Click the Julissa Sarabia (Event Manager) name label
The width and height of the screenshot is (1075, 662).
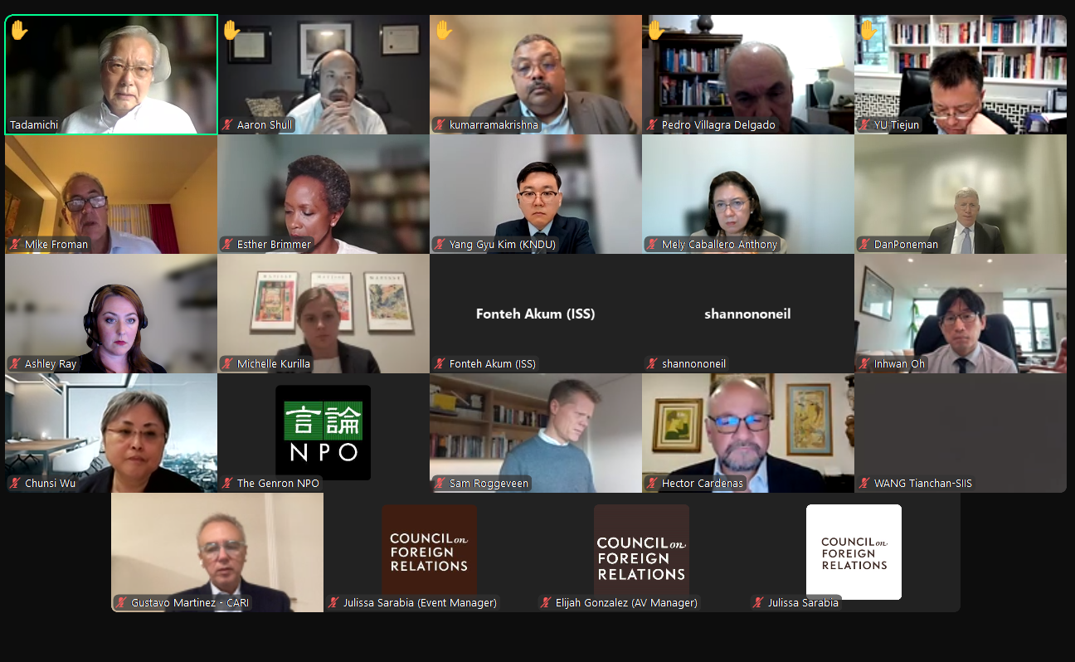pos(420,603)
